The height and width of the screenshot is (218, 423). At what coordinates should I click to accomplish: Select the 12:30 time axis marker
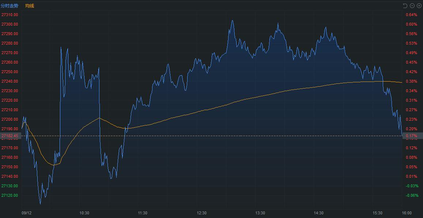[x=201, y=213]
